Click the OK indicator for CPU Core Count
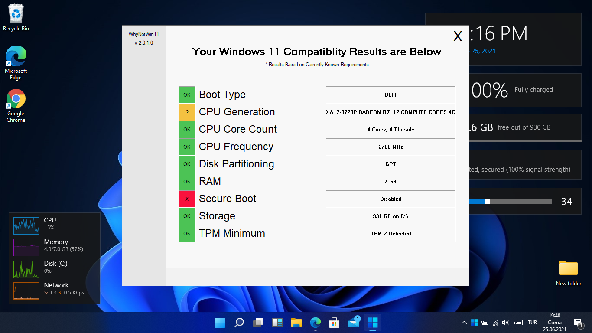 187,129
